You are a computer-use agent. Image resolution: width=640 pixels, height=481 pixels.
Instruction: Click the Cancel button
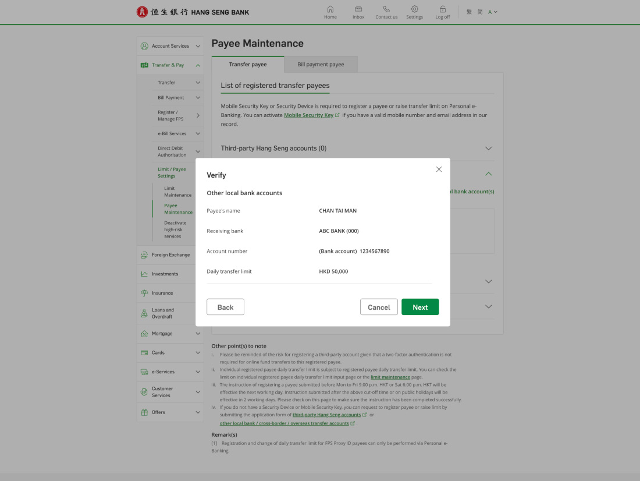click(379, 307)
